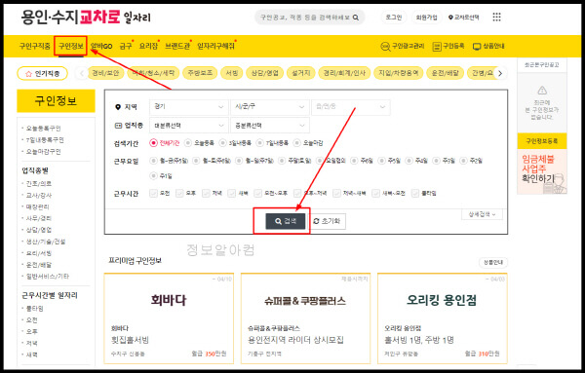Select the 서빙 category chip
The width and height of the screenshot is (585, 373).
(x=232, y=73)
